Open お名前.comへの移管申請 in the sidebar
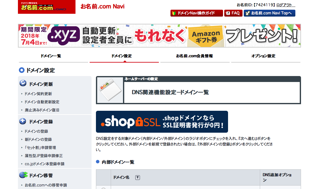 46,185
